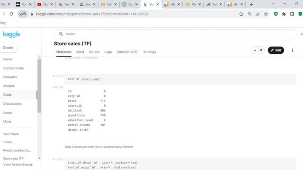Open the browser zoom magnifier icon
303x170 pixels.
[250, 14]
